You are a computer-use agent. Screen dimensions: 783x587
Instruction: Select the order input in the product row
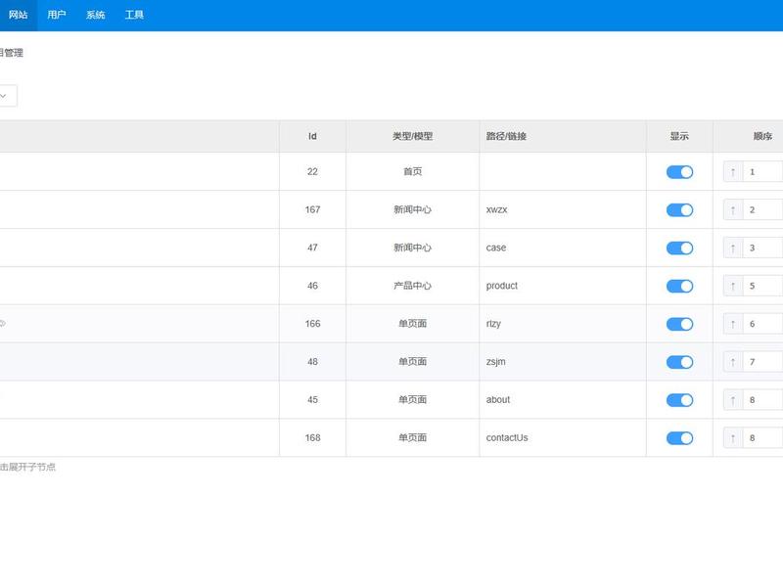(763, 286)
